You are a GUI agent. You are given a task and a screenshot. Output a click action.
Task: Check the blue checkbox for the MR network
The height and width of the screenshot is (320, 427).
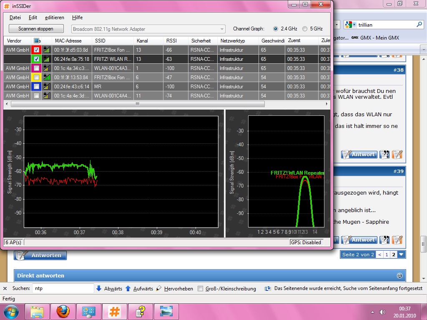coord(37,87)
